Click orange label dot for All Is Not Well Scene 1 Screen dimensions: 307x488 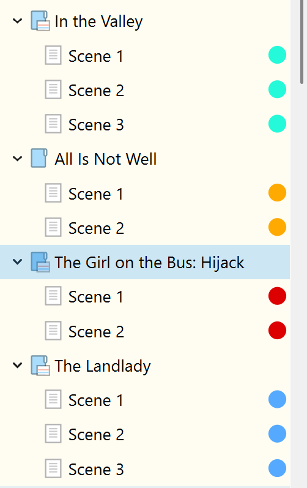pos(277,193)
